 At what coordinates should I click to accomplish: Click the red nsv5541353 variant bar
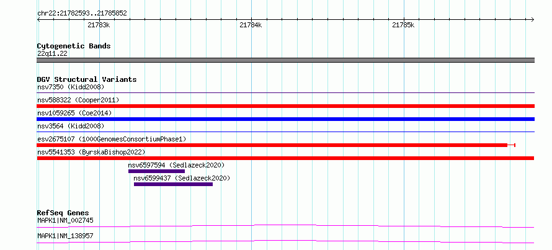point(285,158)
